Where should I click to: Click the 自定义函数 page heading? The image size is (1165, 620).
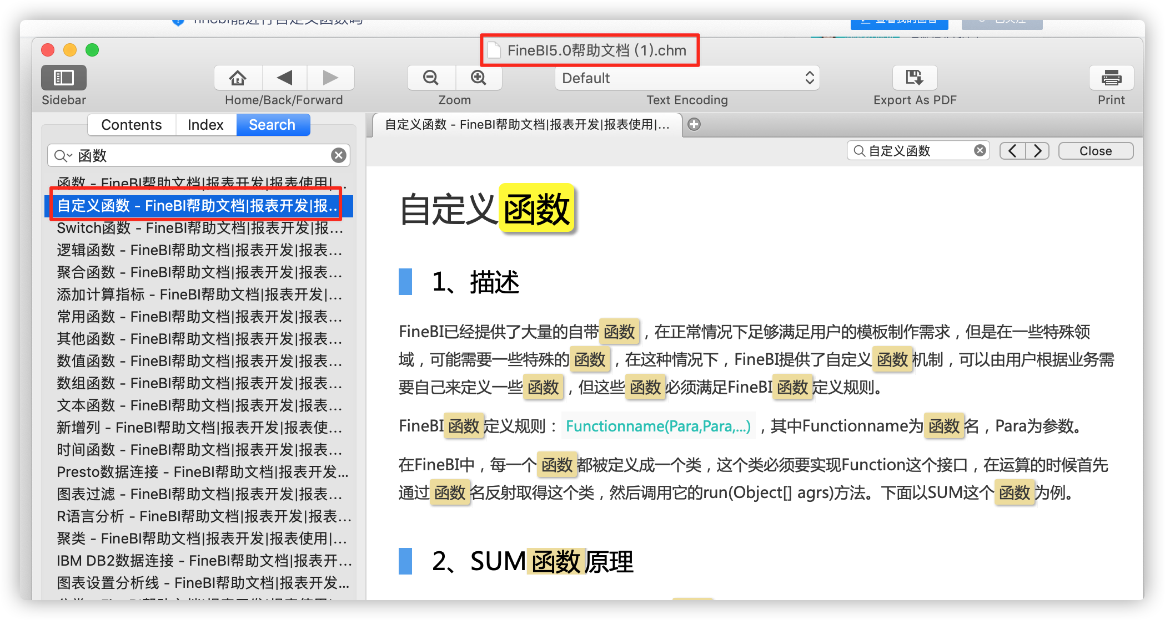[486, 210]
